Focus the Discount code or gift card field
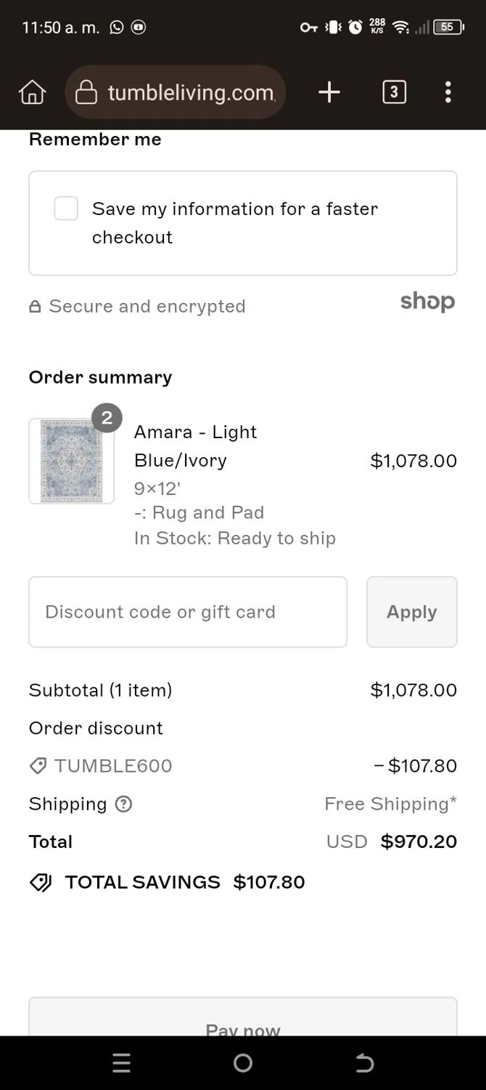486x1090 pixels. pos(188,612)
